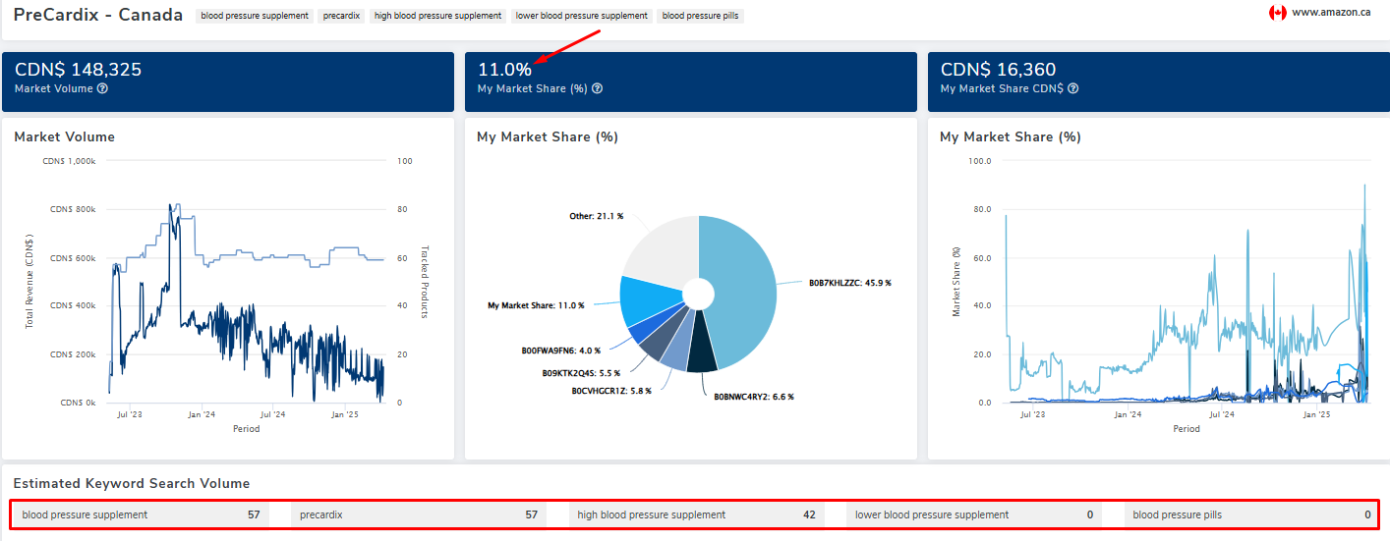Click the 'blood pressure pills' search volume row
This screenshot has width=1390, height=541.
(x=1251, y=514)
